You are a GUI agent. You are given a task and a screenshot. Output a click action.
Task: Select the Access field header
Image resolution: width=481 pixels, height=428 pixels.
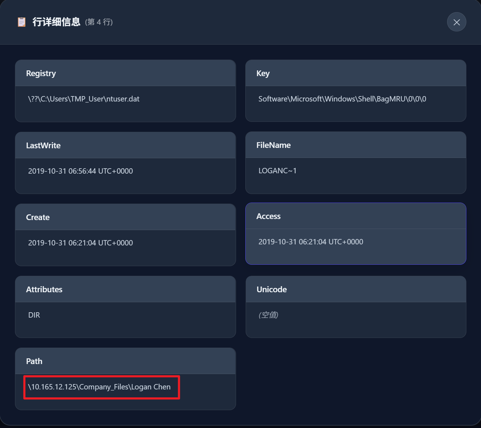pos(269,216)
